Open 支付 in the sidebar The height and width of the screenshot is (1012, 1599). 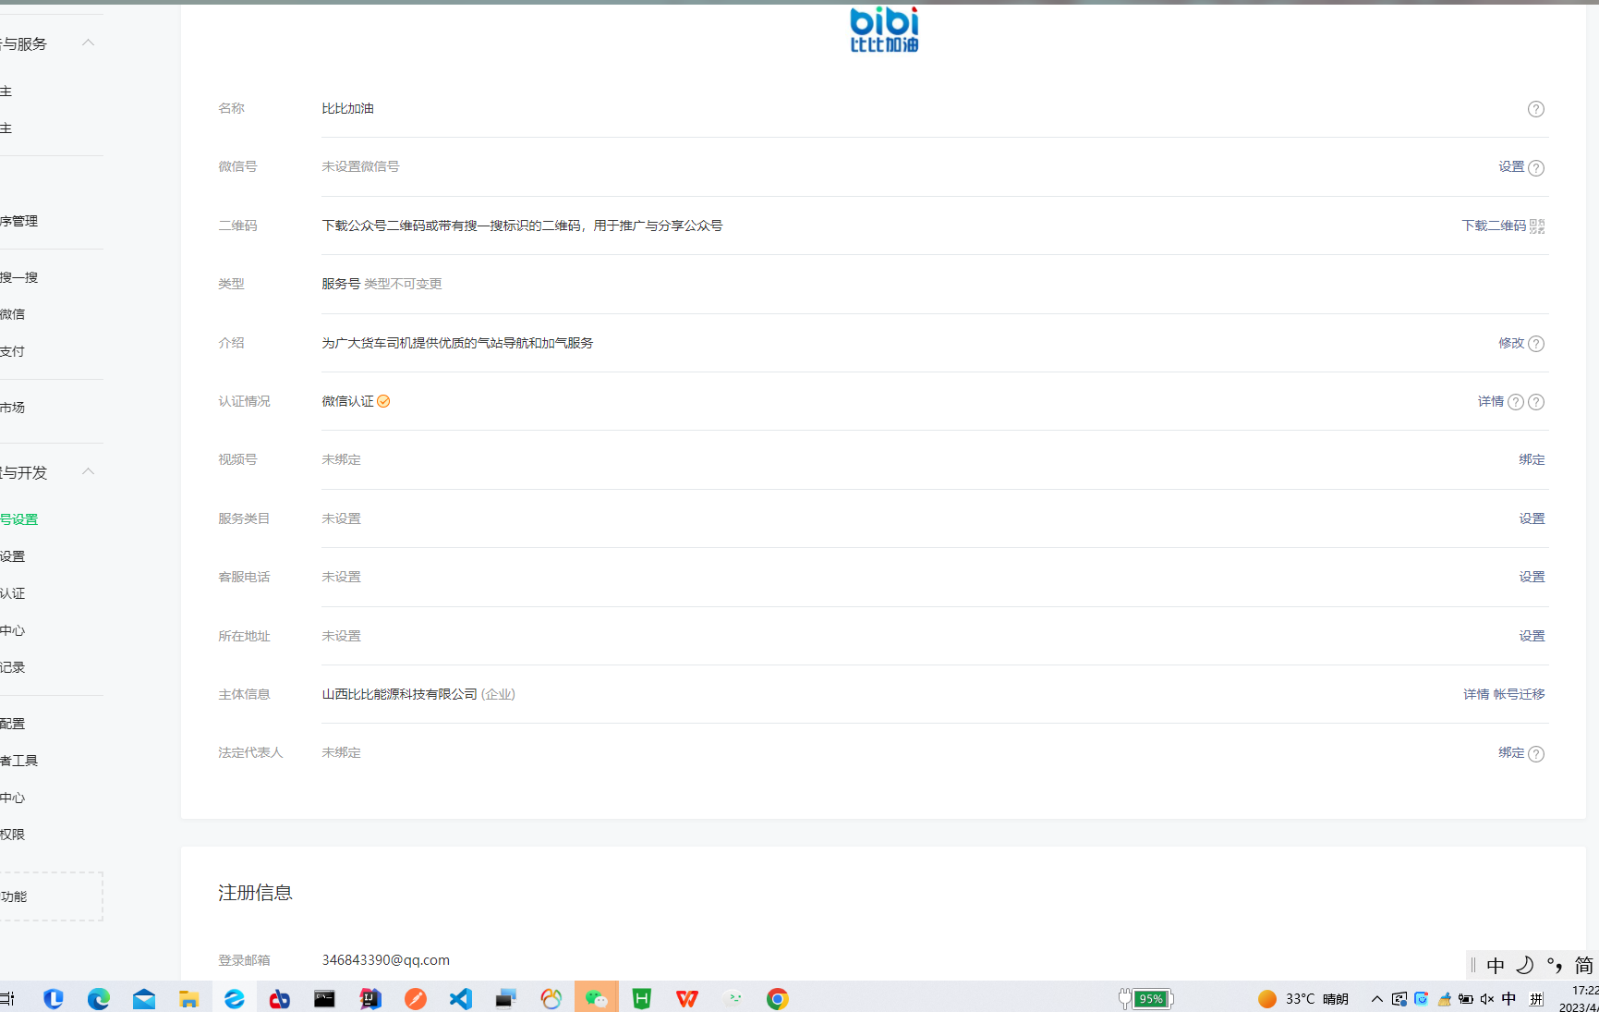click(x=13, y=351)
